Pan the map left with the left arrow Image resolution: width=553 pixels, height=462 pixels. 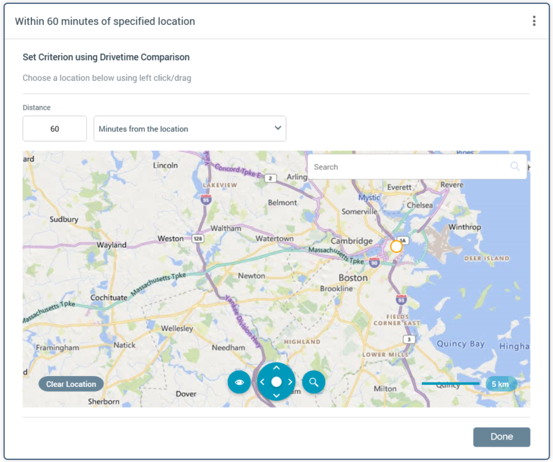(262, 382)
